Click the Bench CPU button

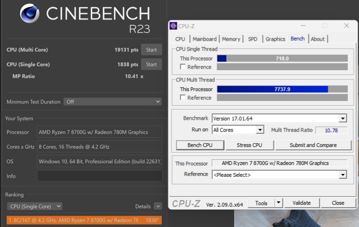(200, 145)
